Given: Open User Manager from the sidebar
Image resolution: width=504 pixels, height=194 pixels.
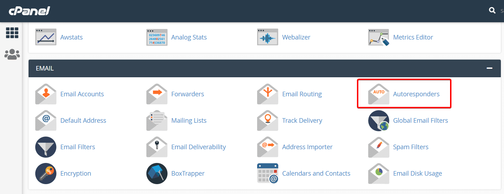Looking at the screenshot, I should pyautogui.click(x=12, y=54).
